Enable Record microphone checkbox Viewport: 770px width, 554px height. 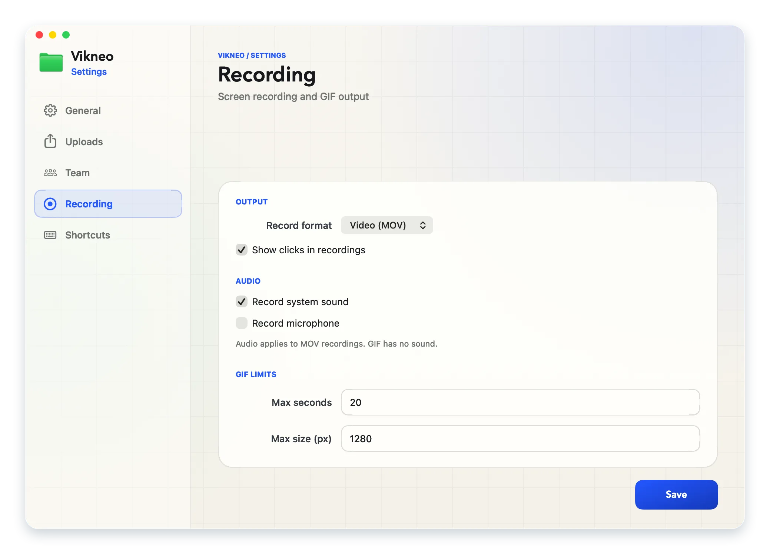(242, 323)
